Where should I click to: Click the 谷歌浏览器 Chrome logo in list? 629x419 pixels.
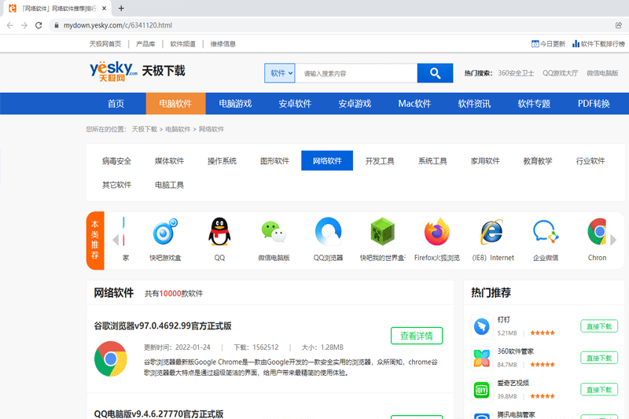pyautogui.click(x=111, y=358)
